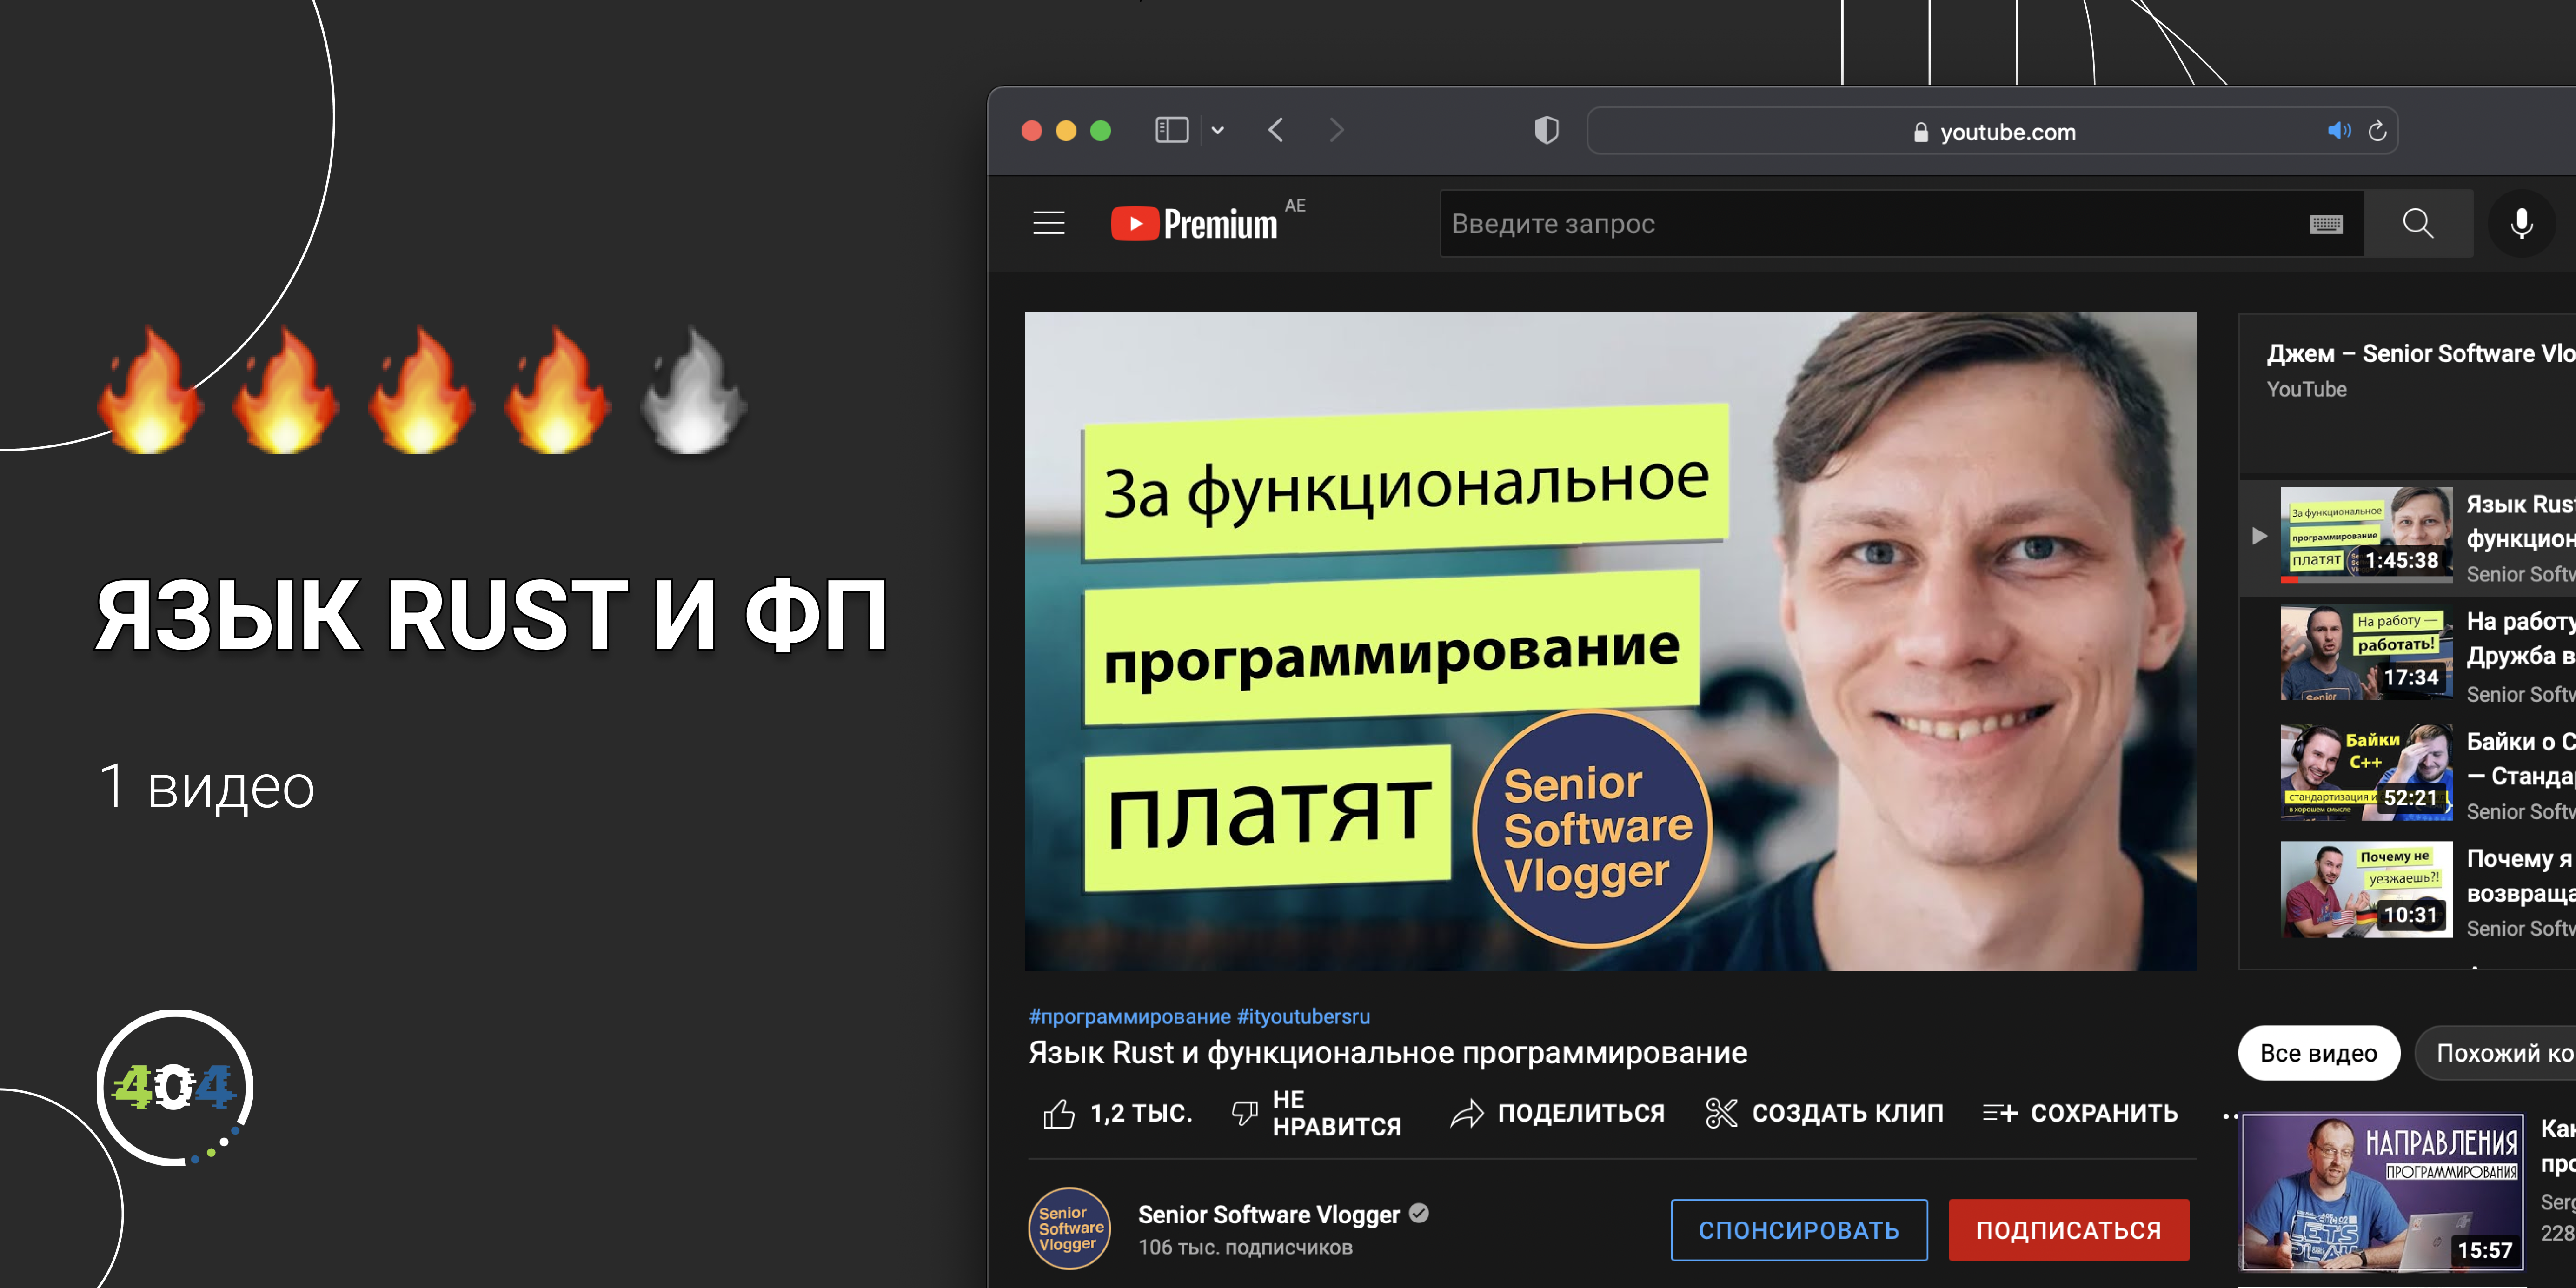Image resolution: width=2576 pixels, height=1288 pixels.
Task: Open 'Senior Software Vlogger' channel name link
Action: (1268, 1215)
